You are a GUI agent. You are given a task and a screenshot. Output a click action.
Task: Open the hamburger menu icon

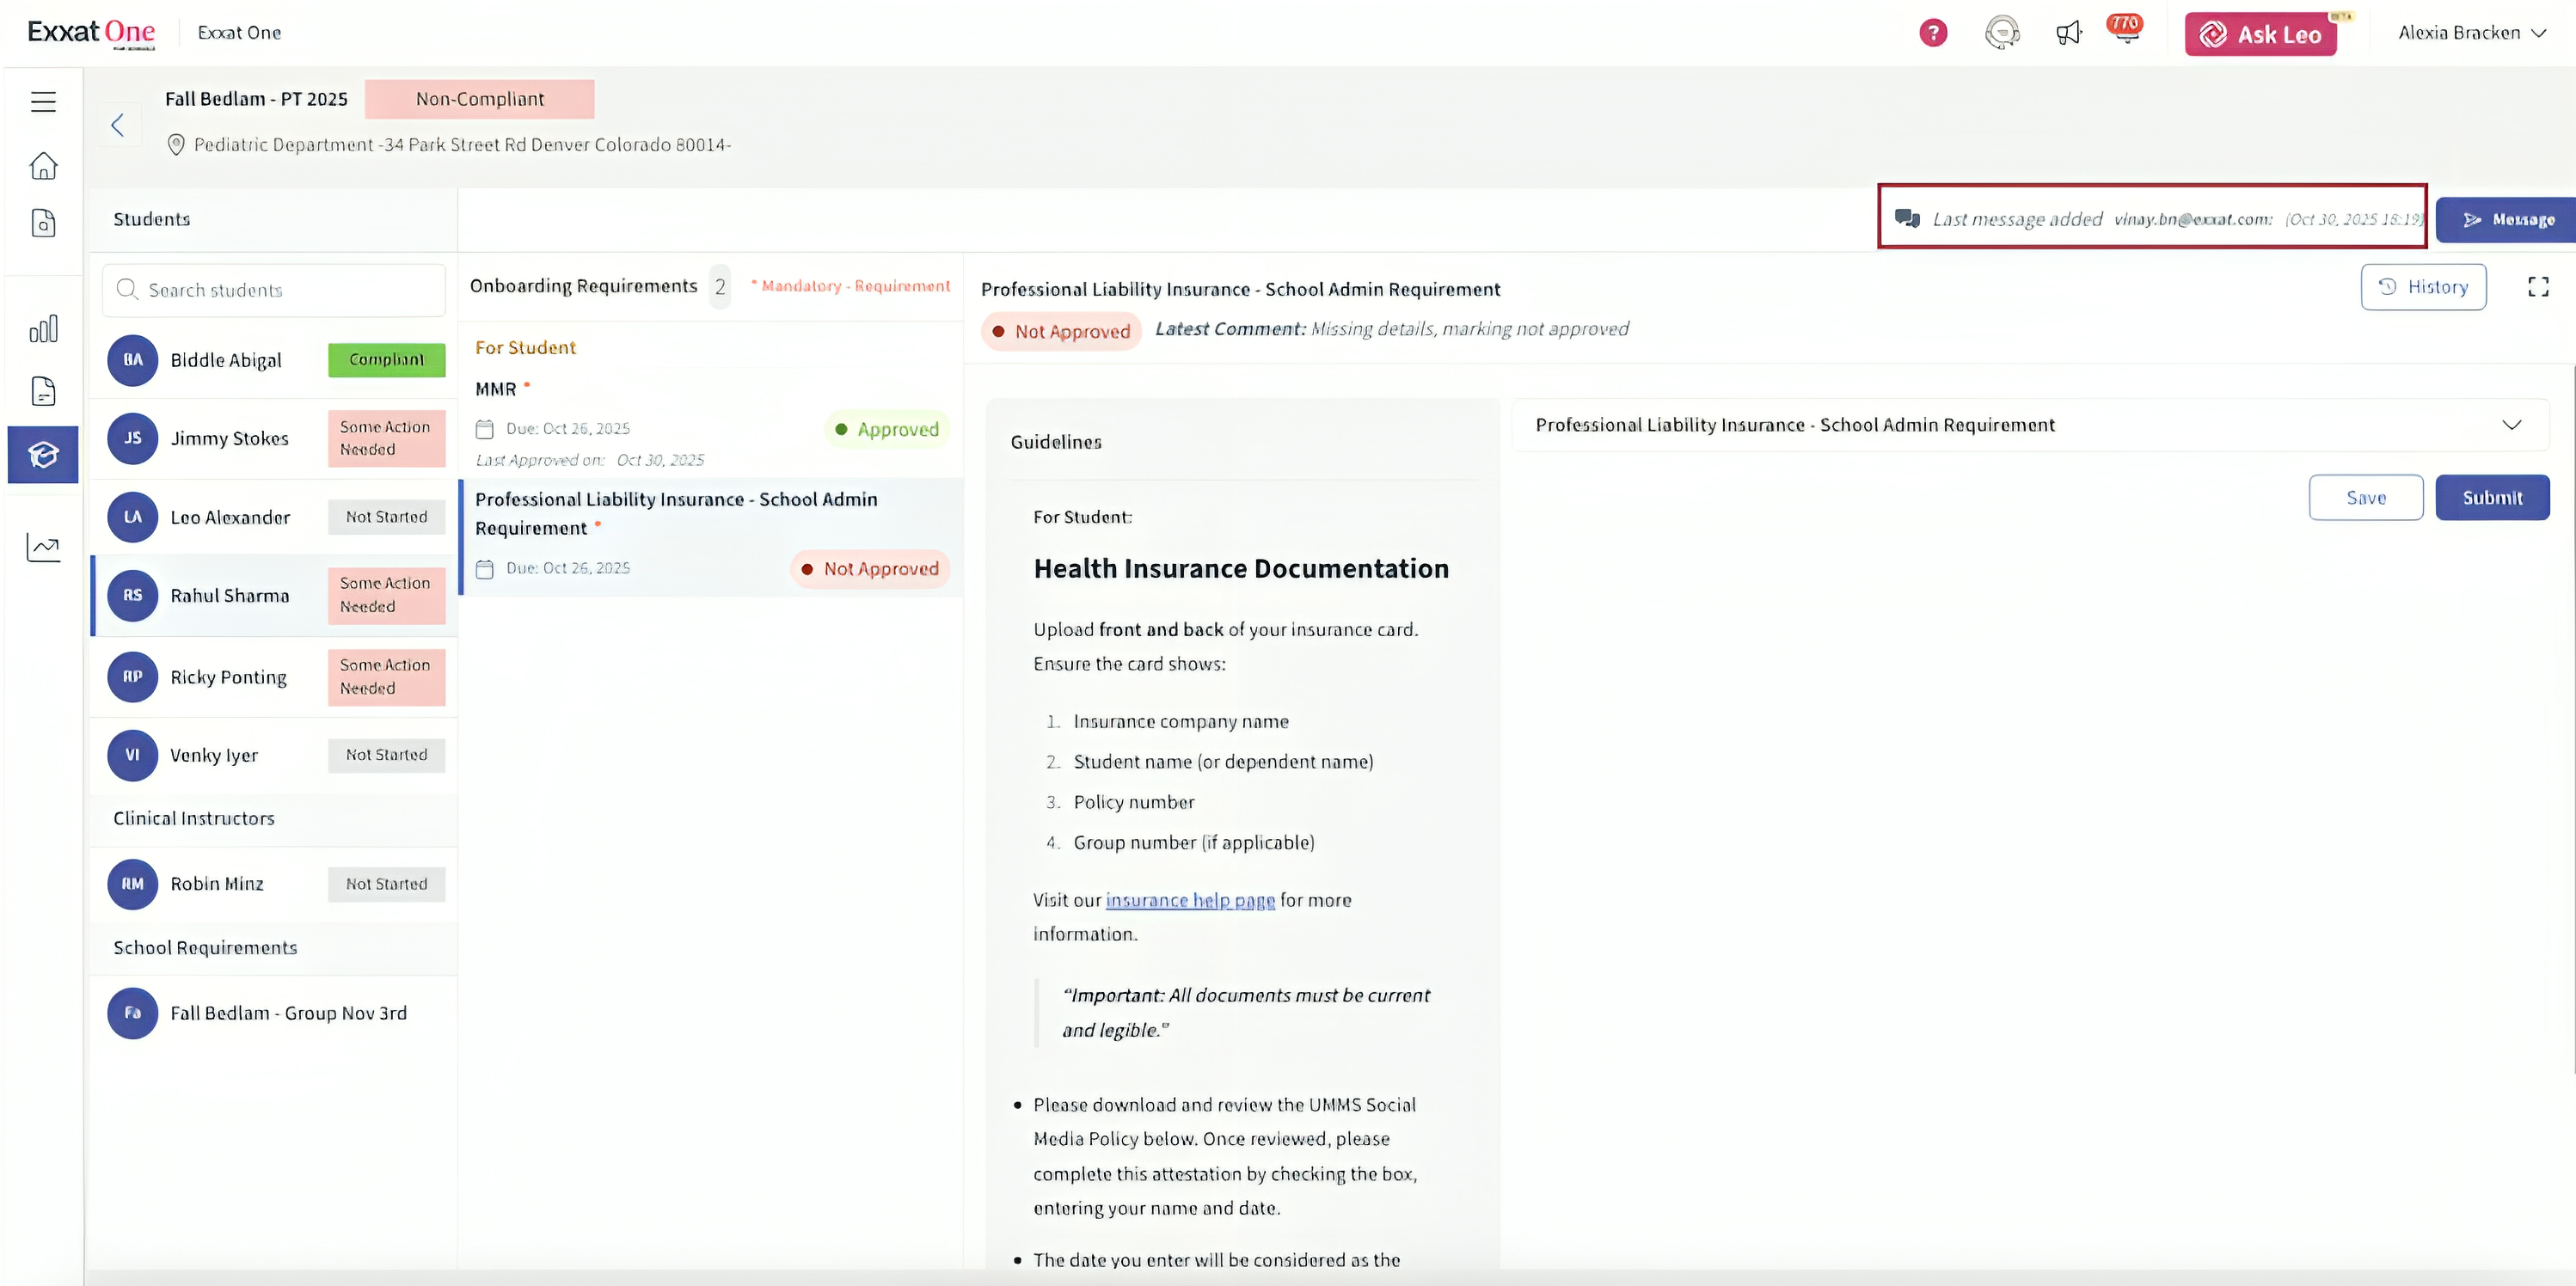click(43, 101)
